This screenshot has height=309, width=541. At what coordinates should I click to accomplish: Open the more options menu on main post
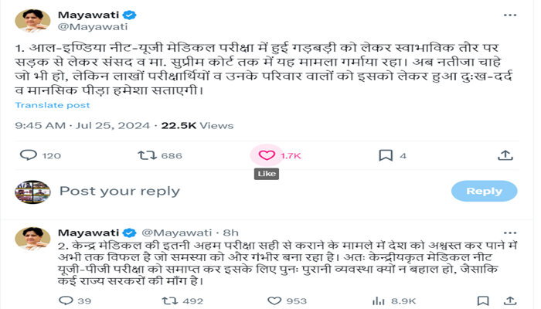509,15
